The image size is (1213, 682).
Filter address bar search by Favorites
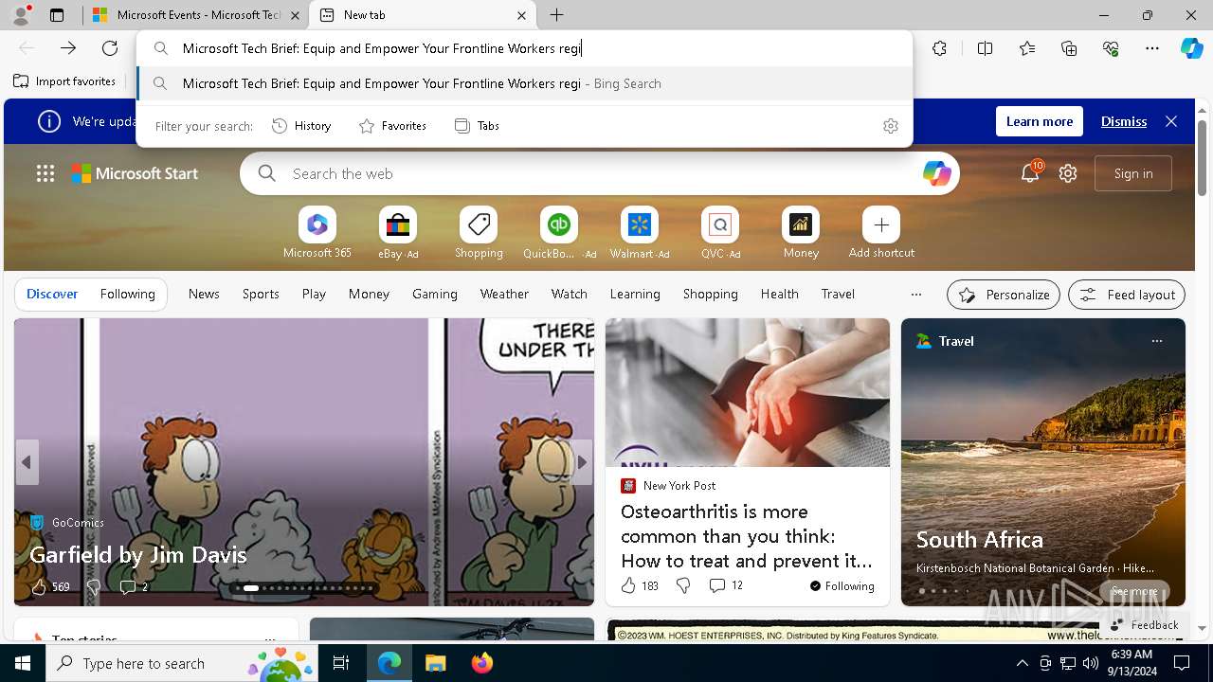click(x=392, y=126)
